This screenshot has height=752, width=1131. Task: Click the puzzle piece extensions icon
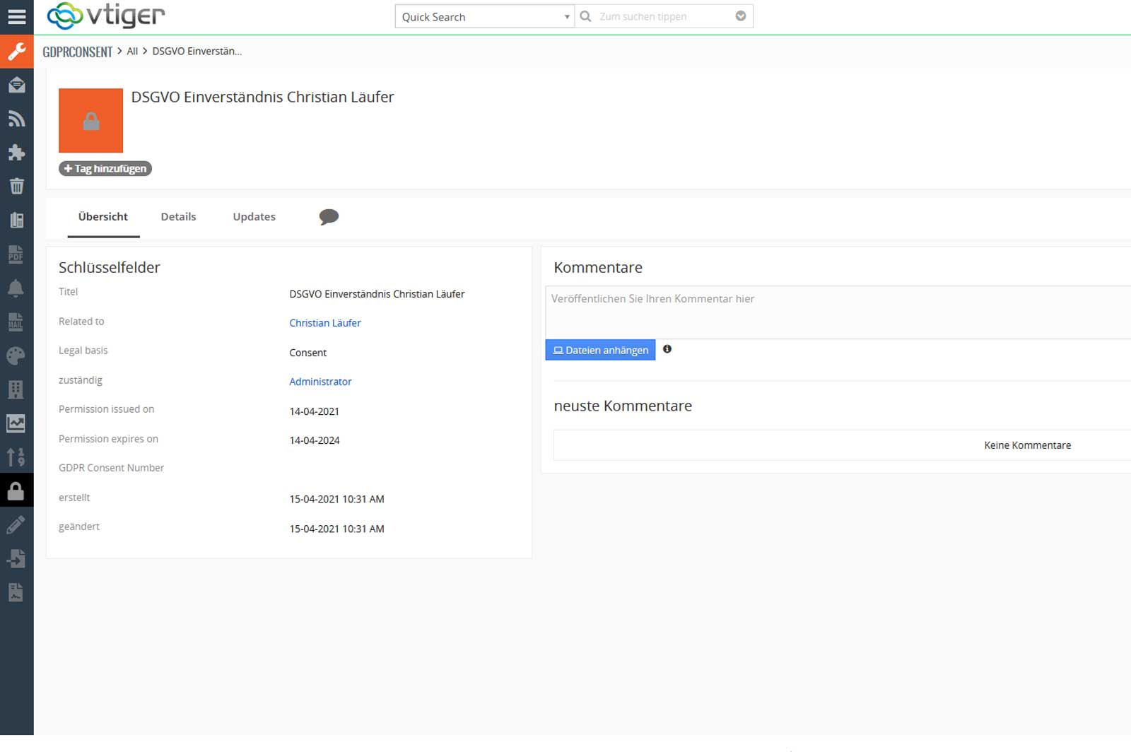point(16,153)
